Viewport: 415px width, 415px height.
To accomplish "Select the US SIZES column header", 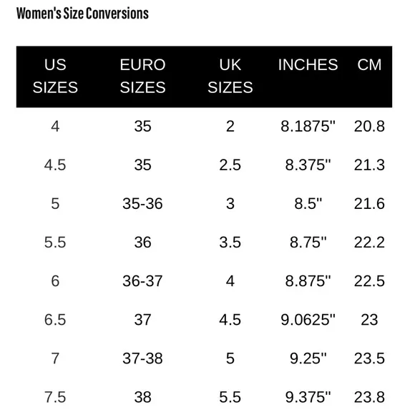I will click(x=55, y=76).
